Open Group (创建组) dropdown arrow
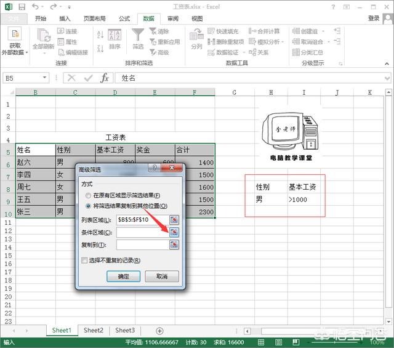394x348 pixels. click(x=323, y=31)
